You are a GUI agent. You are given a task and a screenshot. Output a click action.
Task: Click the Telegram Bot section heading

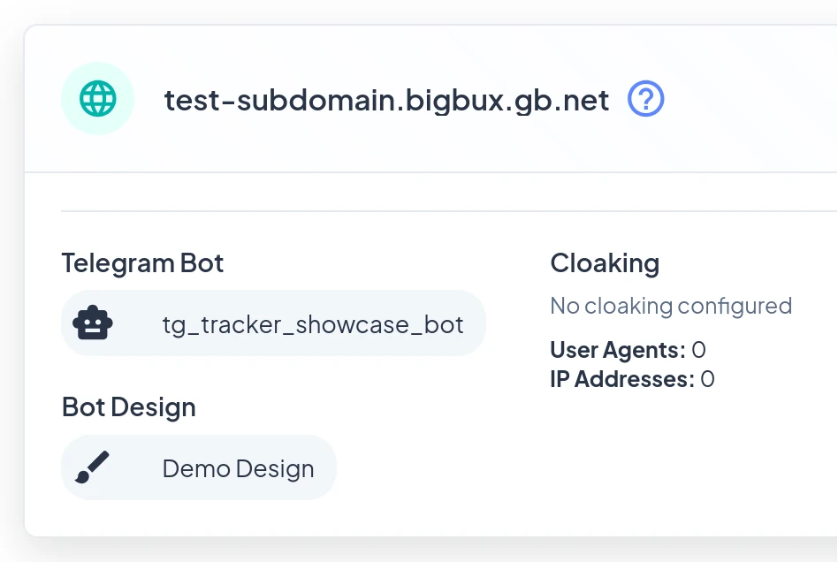coord(142,262)
